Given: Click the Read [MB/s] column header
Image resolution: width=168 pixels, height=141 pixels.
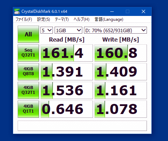Looking at the screenshot, I should (67, 40).
